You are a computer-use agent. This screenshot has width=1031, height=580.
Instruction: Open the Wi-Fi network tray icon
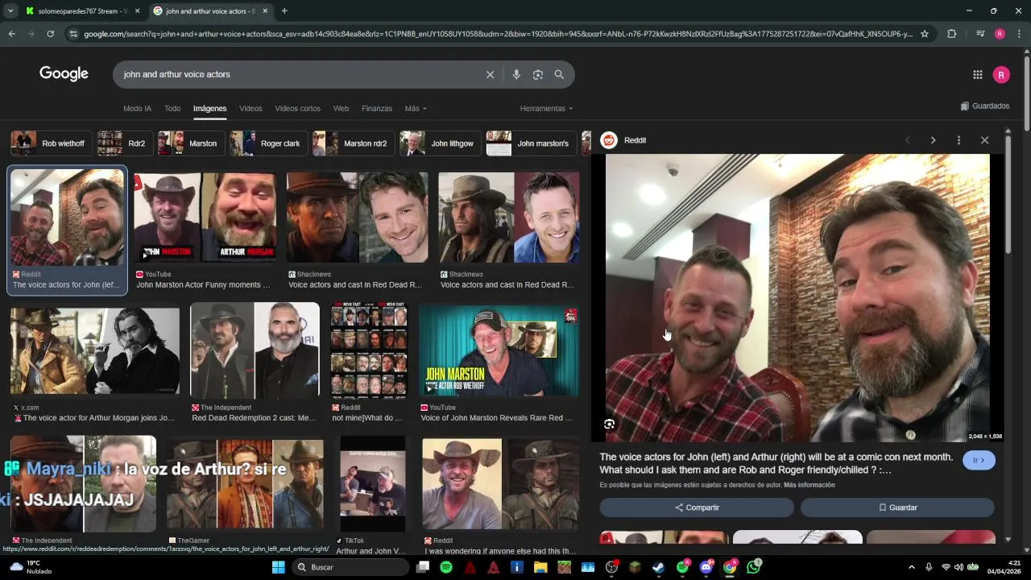pyautogui.click(x=946, y=567)
